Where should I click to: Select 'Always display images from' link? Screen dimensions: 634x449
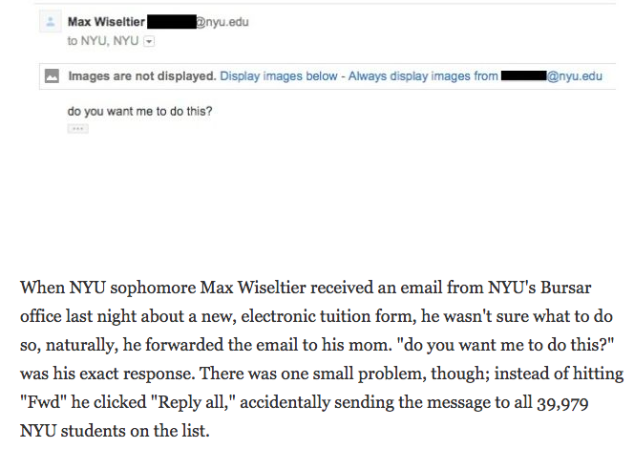423,76
